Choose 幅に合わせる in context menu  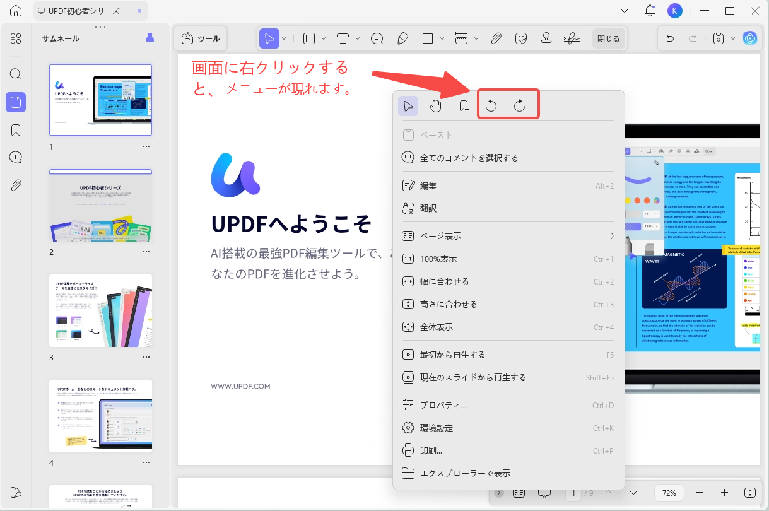508,281
